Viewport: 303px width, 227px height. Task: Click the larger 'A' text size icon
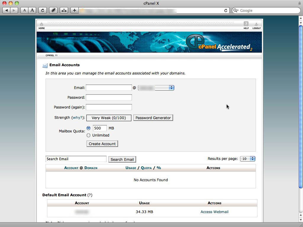(x=32, y=10)
